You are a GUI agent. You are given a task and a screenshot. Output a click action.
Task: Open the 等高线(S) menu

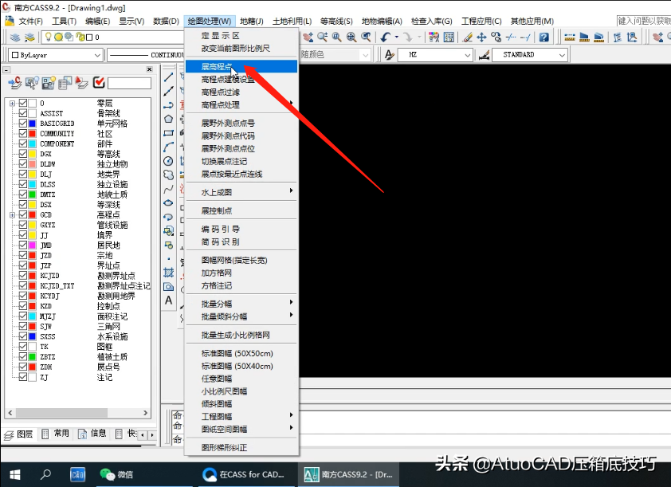(336, 21)
